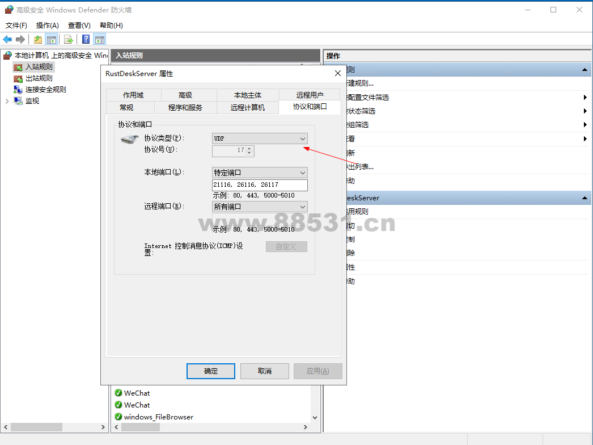This screenshot has height=445, width=593.
Task: Click the console tree scrollbar left arrow
Action: pos(6,427)
